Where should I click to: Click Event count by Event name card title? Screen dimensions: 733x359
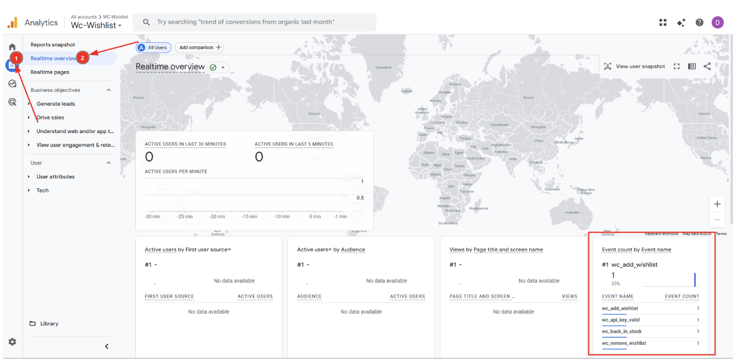pyautogui.click(x=636, y=250)
